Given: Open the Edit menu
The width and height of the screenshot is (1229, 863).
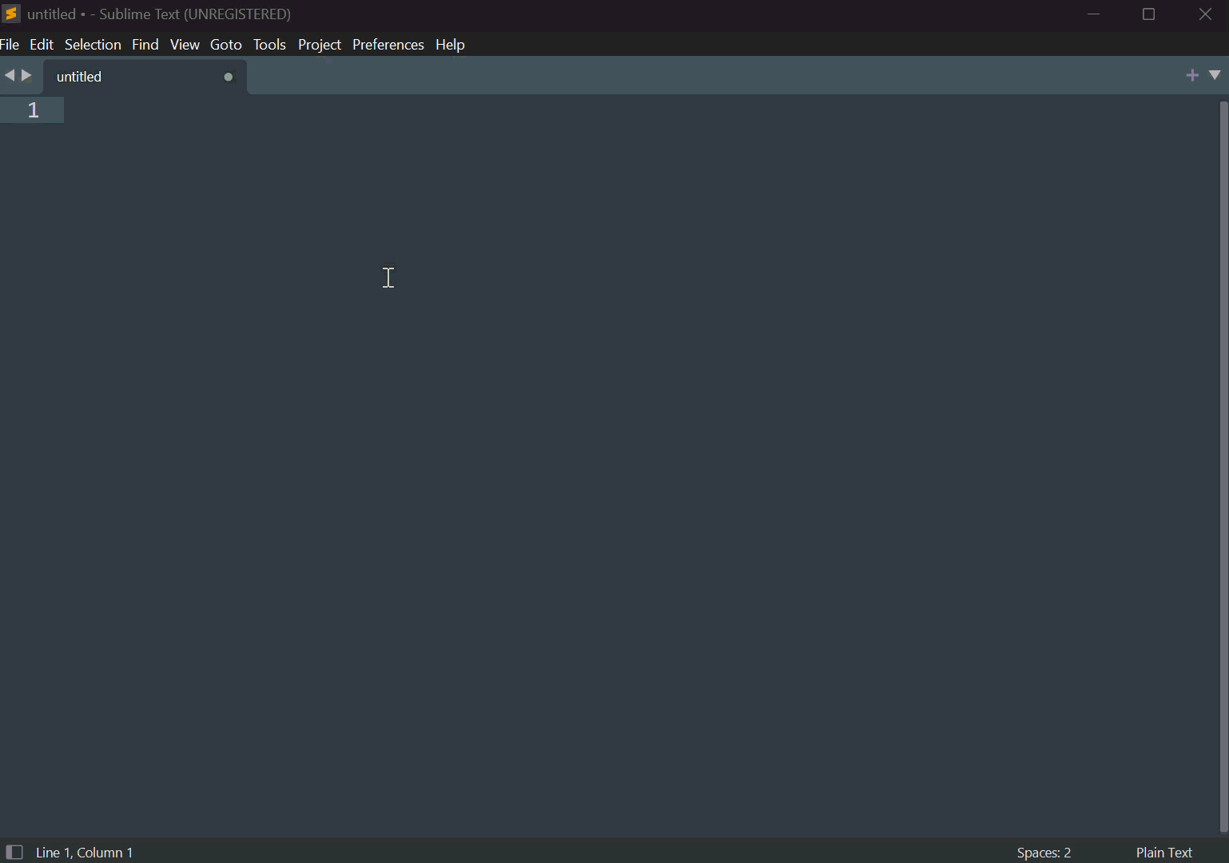Looking at the screenshot, I should pyautogui.click(x=42, y=45).
